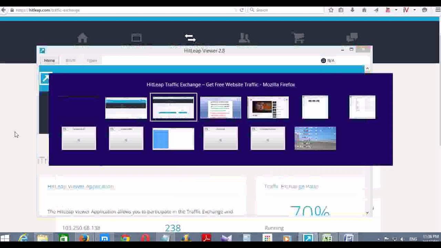Bookmark this page with the star icon

pyautogui.click(x=331, y=10)
